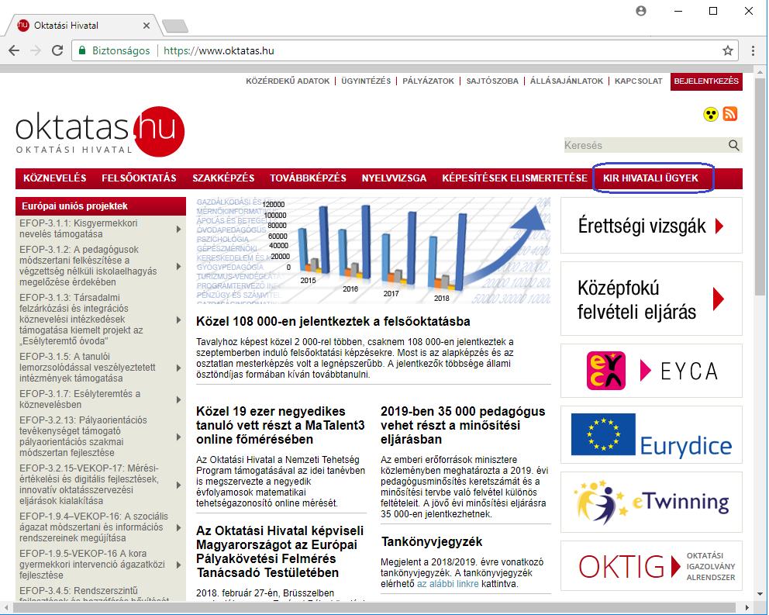This screenshot has width=769, height=615.
Task: Click the browser forward arrow
Action: (x=36, y=50)
